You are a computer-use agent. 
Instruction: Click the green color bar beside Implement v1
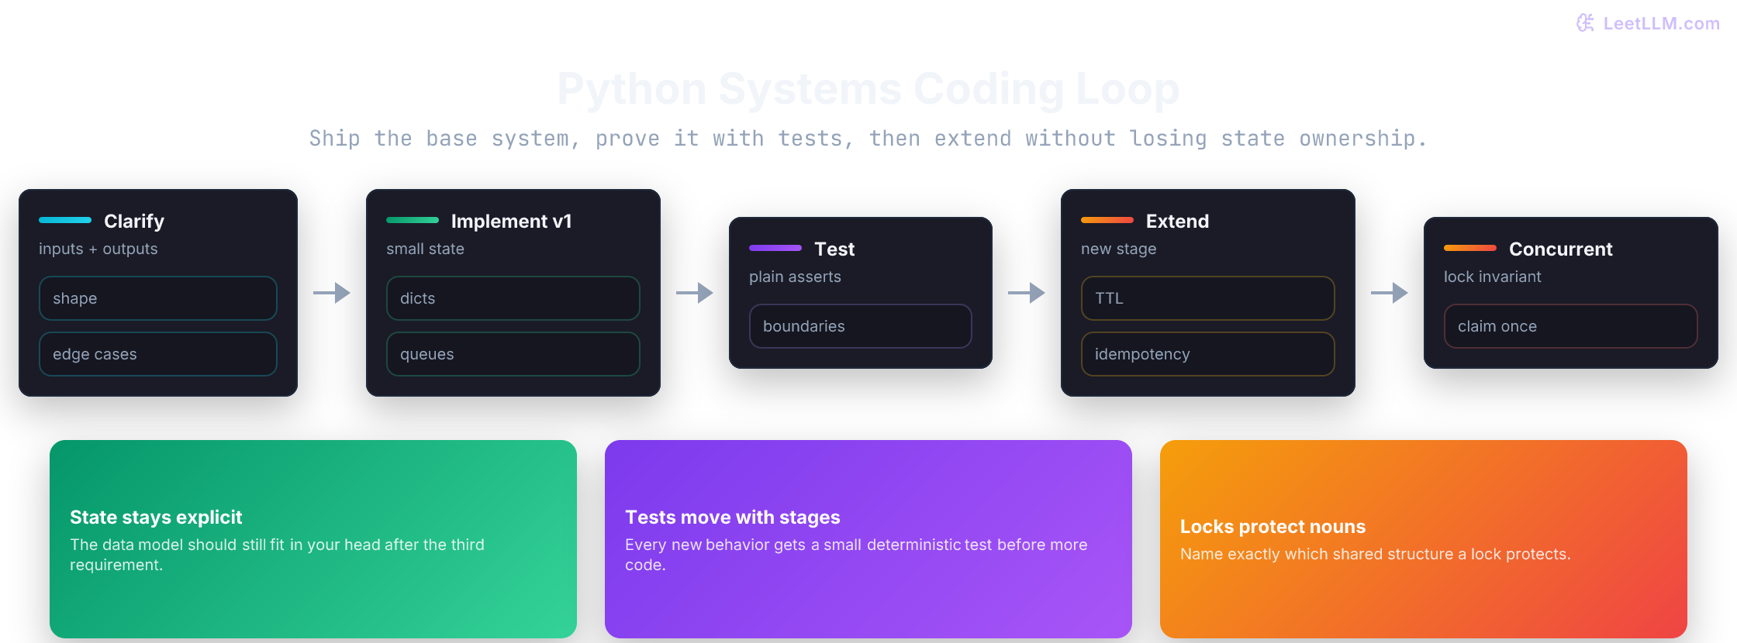point(413,220)
